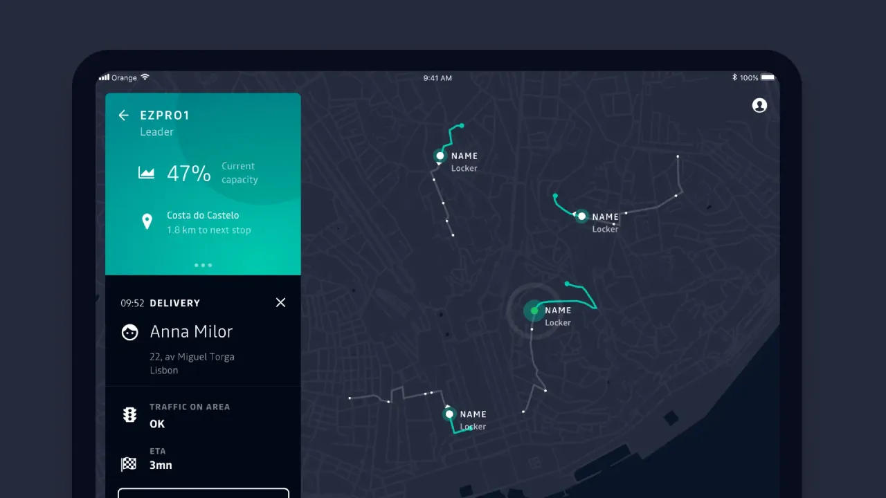This screenshot has height=498, width=886.
Task: Click the current capacity chart icon
Action: (x=147, y=173)
